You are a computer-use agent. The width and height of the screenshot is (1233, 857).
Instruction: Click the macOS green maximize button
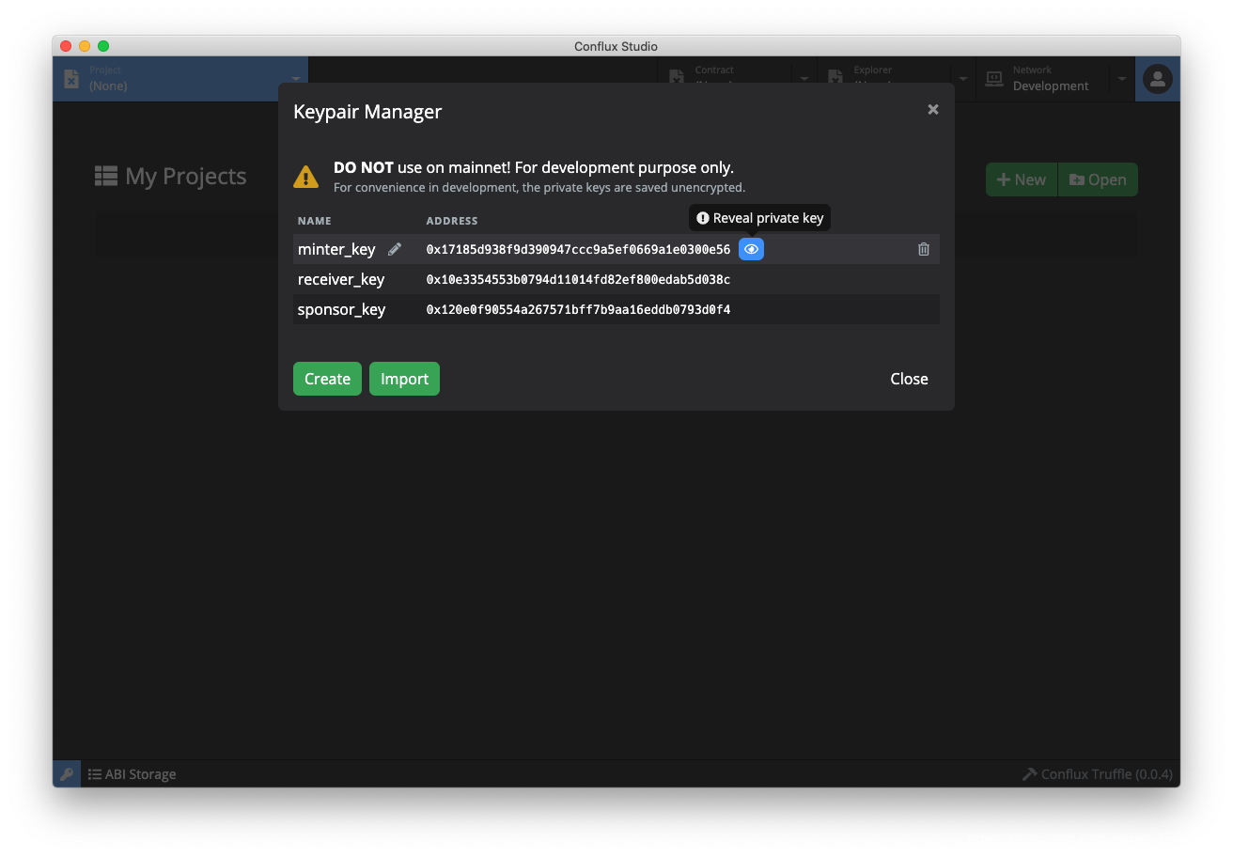[x=103, y=46]
